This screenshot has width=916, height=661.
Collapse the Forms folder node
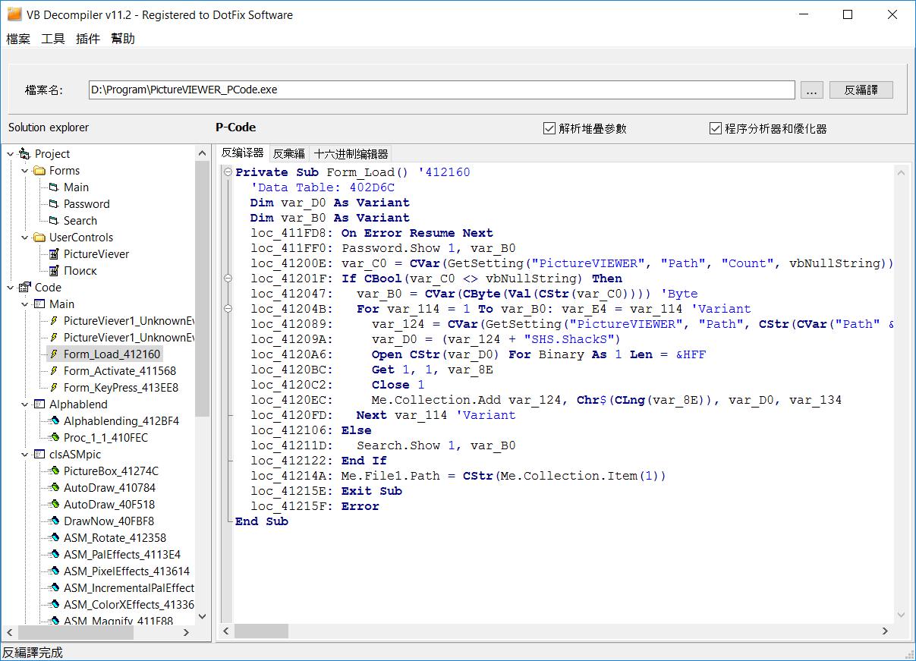pyautogui.click(x=24, y=170)
